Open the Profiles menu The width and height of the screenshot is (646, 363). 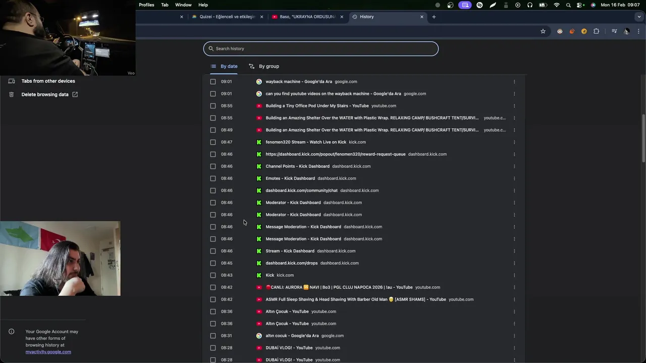pyautogui.click(x=146, y=5)
